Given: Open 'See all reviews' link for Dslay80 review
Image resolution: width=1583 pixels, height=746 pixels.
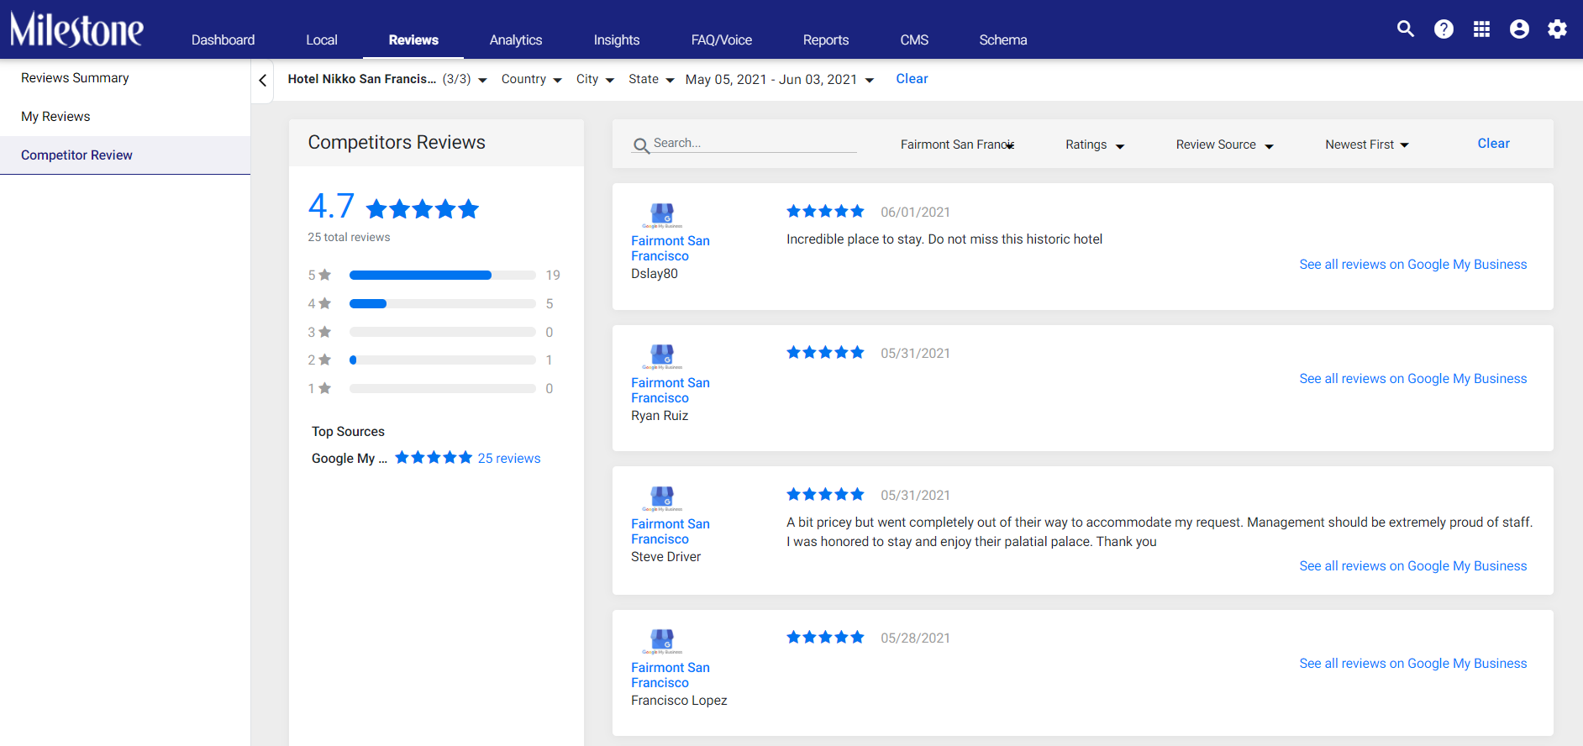Looking at the screenshot, I should (1413, 265).
